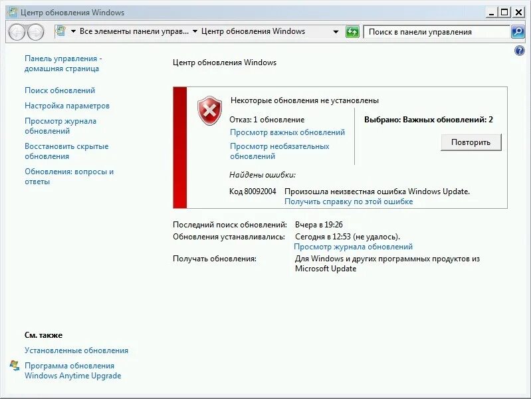Open 'Просмотр журнала обновлений' link under install status
The image size is (531, 399).
(x=353, y=247)
